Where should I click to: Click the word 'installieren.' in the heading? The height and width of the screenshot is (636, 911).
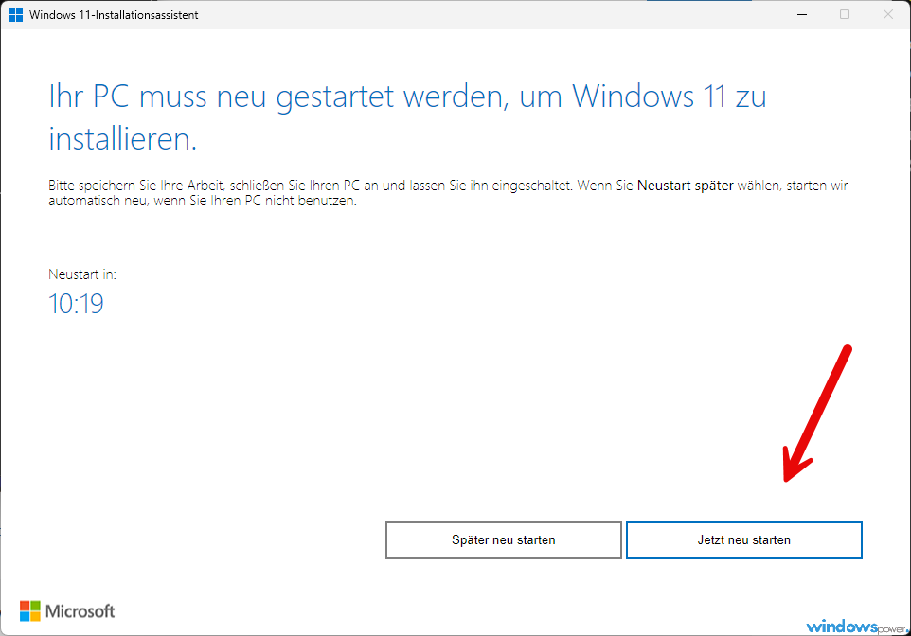point(122,139)
